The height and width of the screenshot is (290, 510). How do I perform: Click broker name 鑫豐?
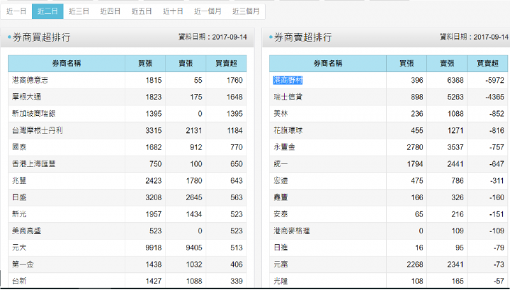click(280, 197)
